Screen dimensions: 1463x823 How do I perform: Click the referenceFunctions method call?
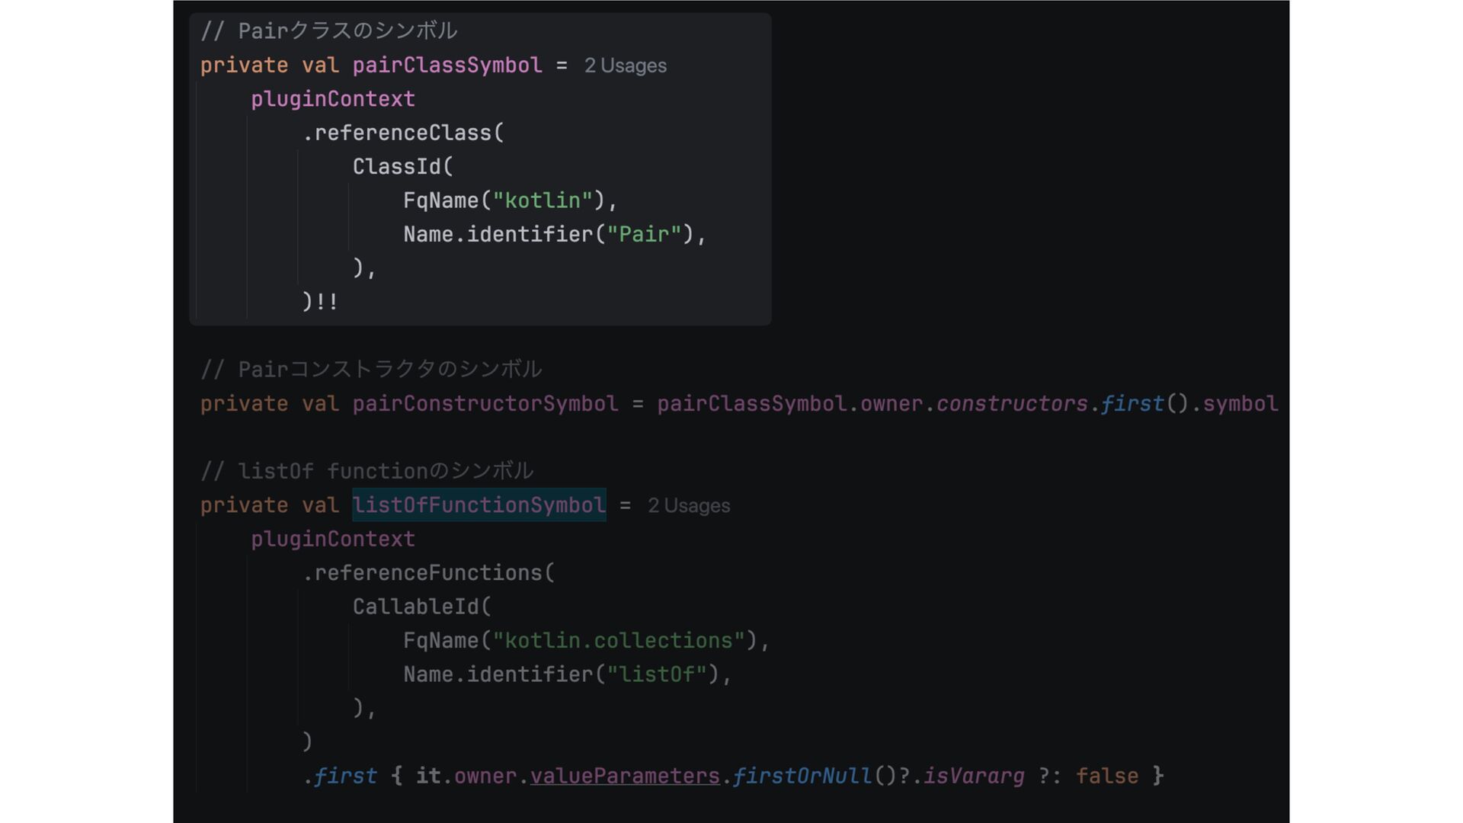click(427, 573)
